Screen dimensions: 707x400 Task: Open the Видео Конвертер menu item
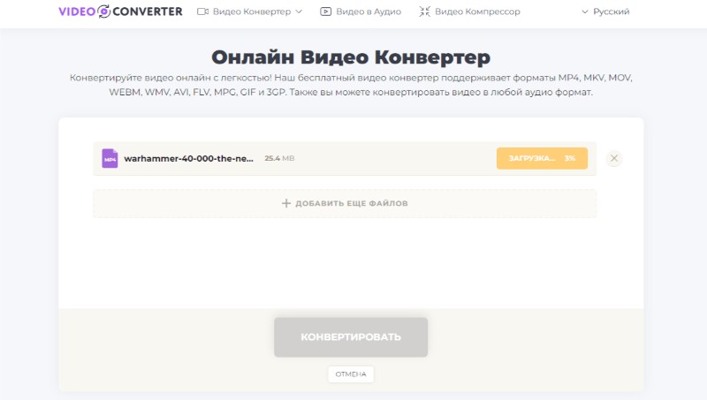point(252,11)
